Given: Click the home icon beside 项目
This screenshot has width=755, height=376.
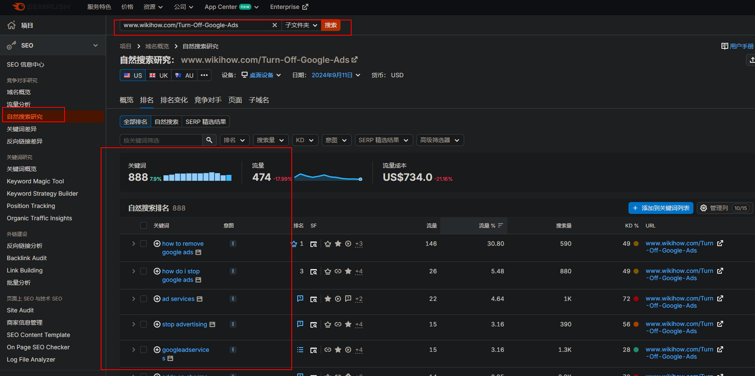Looking at the screenshot, I should pyautogui.click(x=11, y=25).
